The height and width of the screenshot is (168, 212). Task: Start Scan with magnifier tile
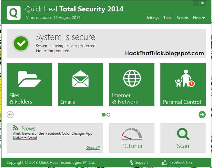[x=183, y=138]
